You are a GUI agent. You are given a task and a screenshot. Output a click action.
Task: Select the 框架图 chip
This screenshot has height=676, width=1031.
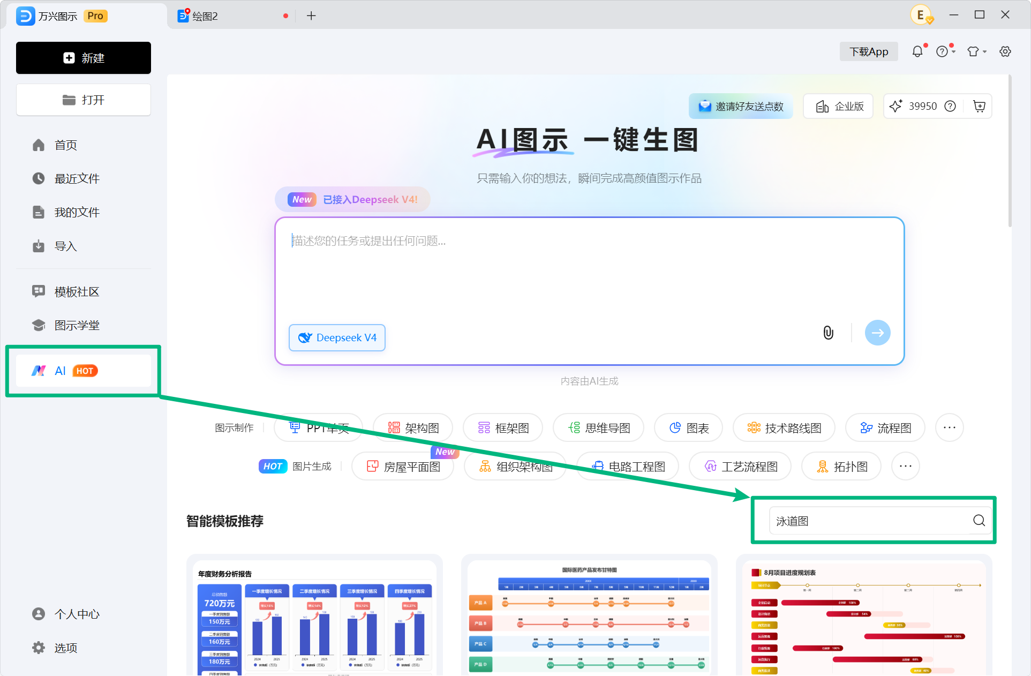[x=503, y=427]
